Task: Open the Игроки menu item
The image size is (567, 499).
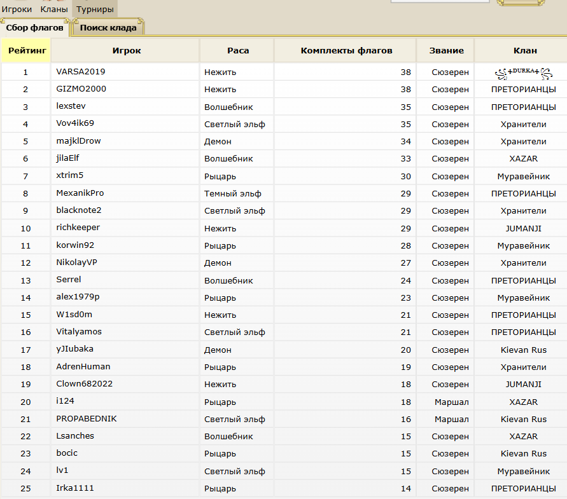Action: coord(17,10)
